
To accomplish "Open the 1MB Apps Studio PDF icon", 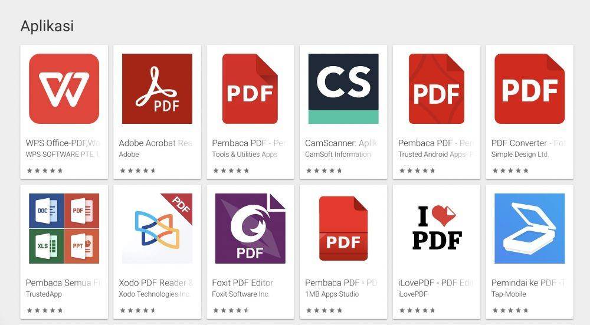I will (343, 228).
